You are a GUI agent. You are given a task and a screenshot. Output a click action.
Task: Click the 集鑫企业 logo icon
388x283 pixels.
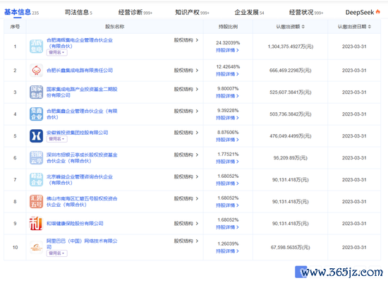(x=37, y=114)
